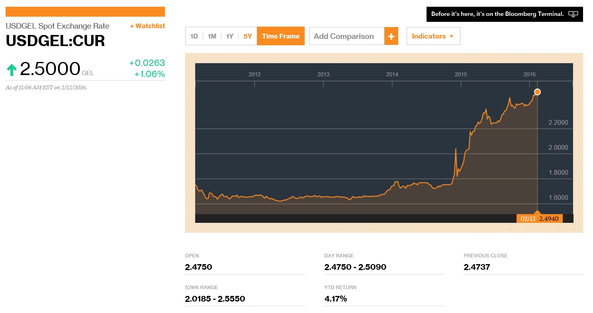Switch chart to 1Y range
Viewport: 593px width, 313px height.
(230, 36)
